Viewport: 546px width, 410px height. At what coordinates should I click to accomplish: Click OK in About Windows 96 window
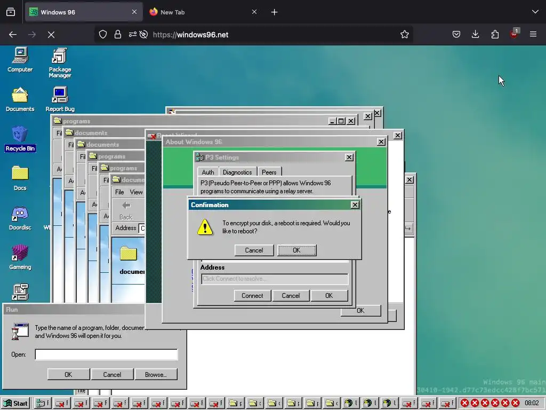[x=361, y=311]
